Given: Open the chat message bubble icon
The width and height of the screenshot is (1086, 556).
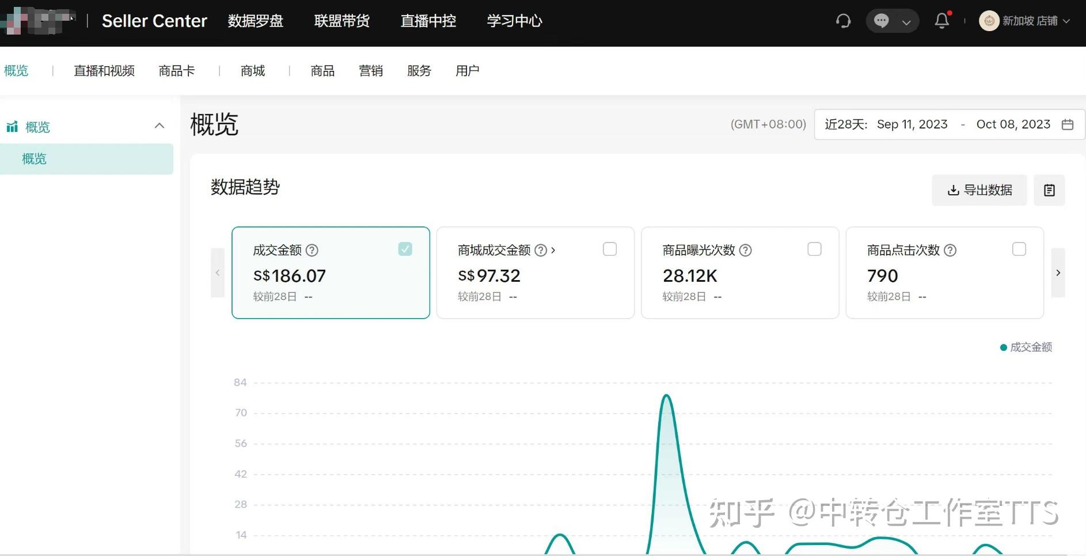Looking at the screenshot, I should pos(881,21).
